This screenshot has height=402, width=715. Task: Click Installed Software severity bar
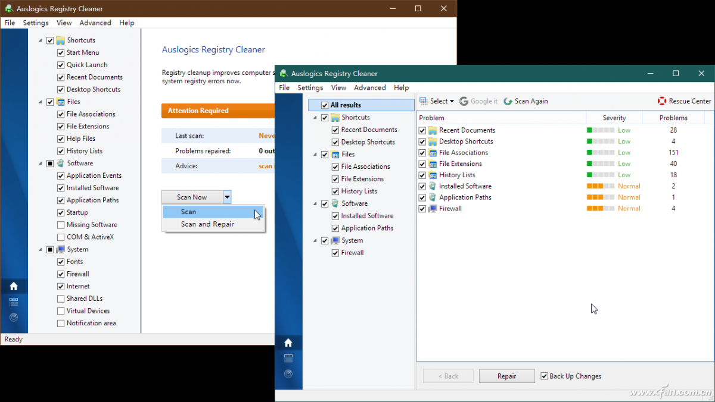point(601,186)
